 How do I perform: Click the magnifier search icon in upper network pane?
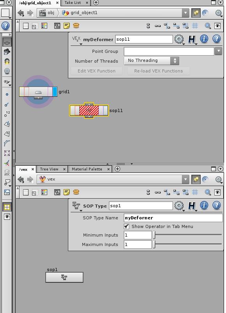pyautogui.click(x=208, y=26)
